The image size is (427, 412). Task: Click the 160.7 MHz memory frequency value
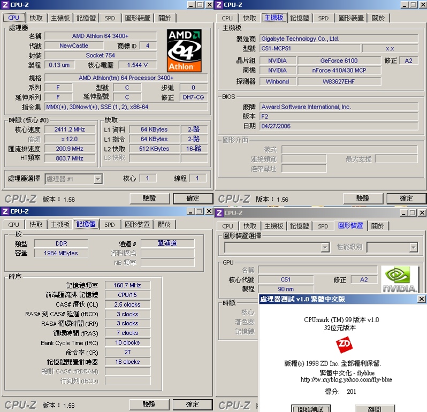click(x=127, y=285)
